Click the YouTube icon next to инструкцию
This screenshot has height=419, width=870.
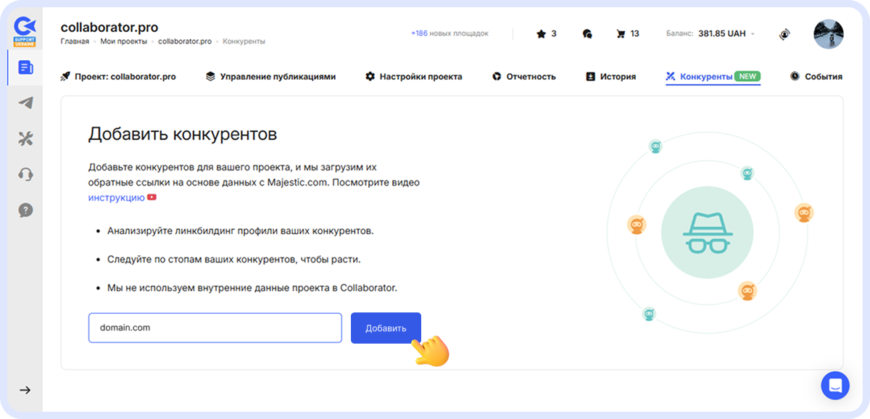[152, 196]
